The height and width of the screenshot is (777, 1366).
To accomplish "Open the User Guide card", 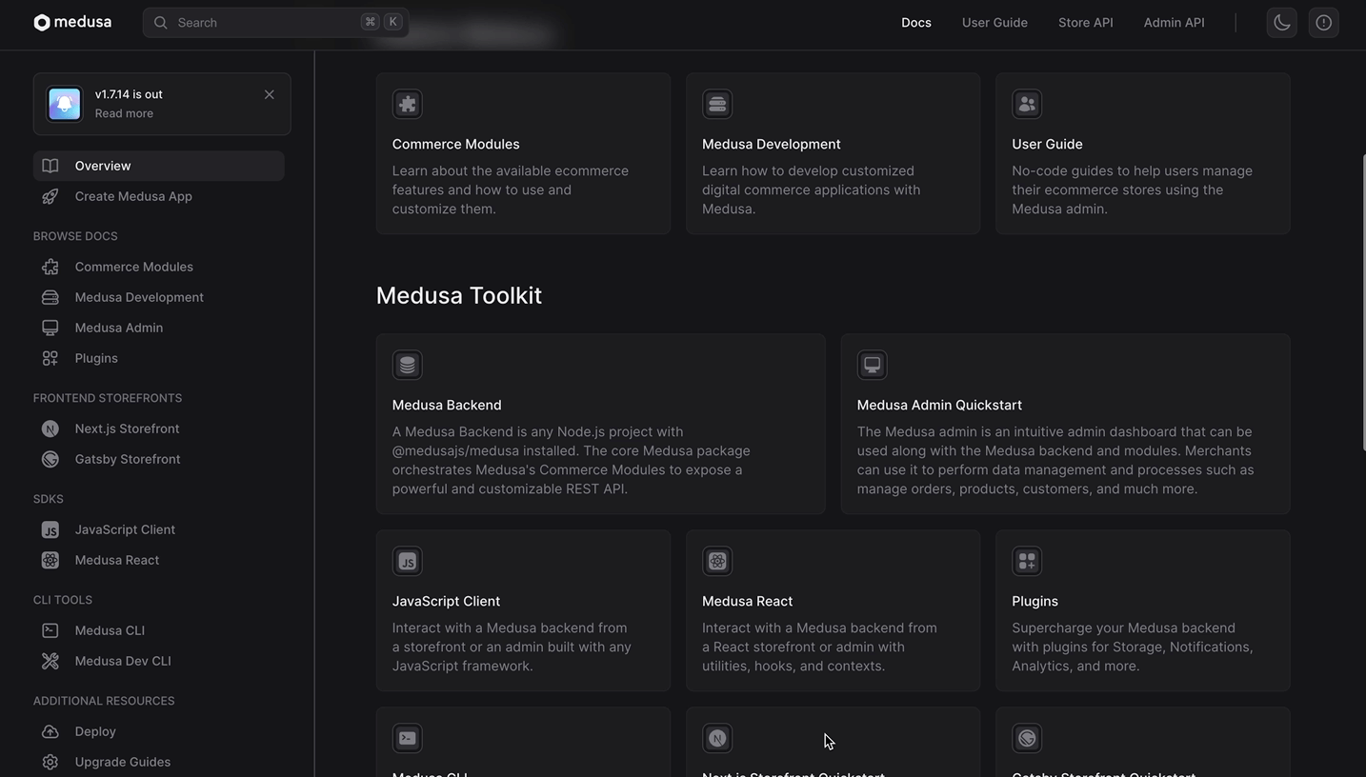I will pos(1143,153).
